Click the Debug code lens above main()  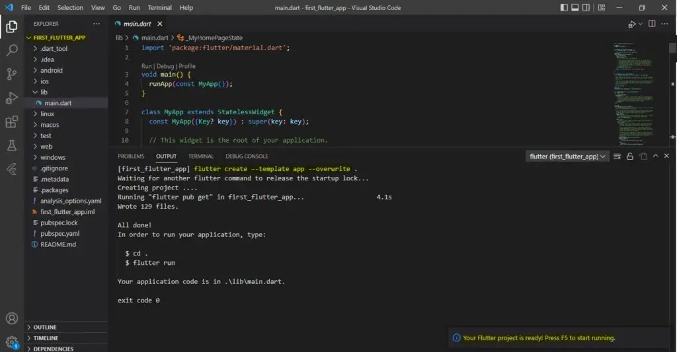click(165, 66)
